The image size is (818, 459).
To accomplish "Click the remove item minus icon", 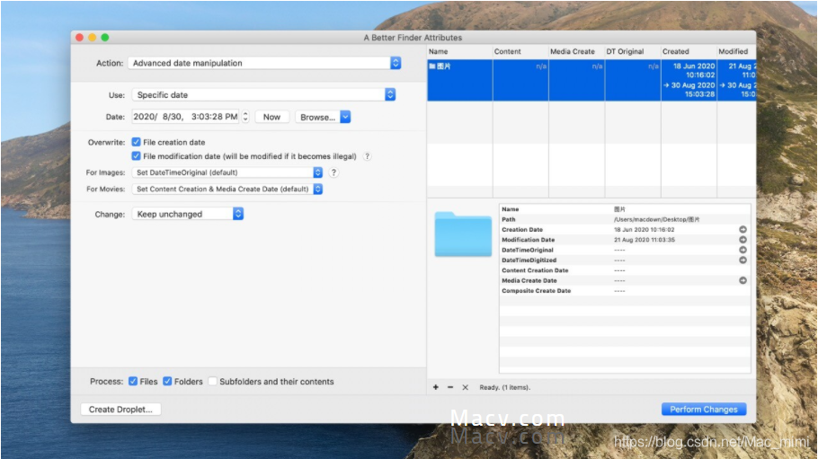I will (450, 387).
